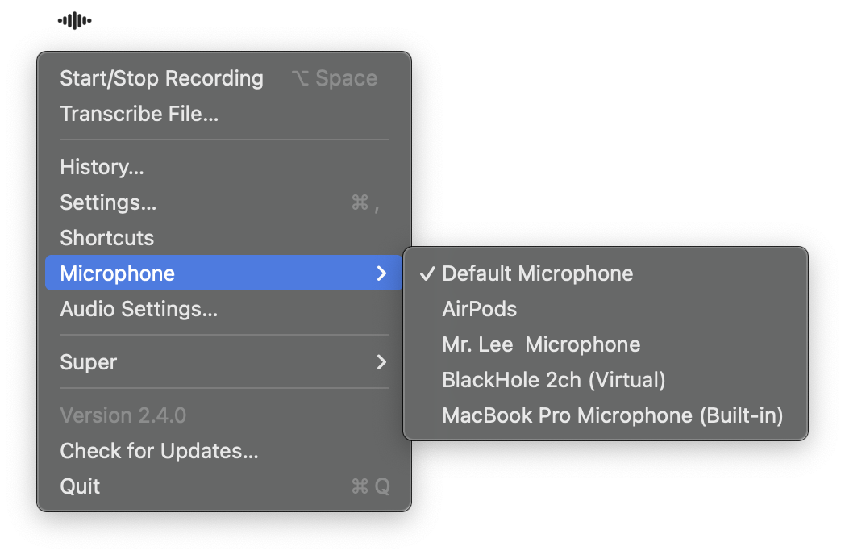
Task: Select the Super menu entry
Action: point(89,362)
